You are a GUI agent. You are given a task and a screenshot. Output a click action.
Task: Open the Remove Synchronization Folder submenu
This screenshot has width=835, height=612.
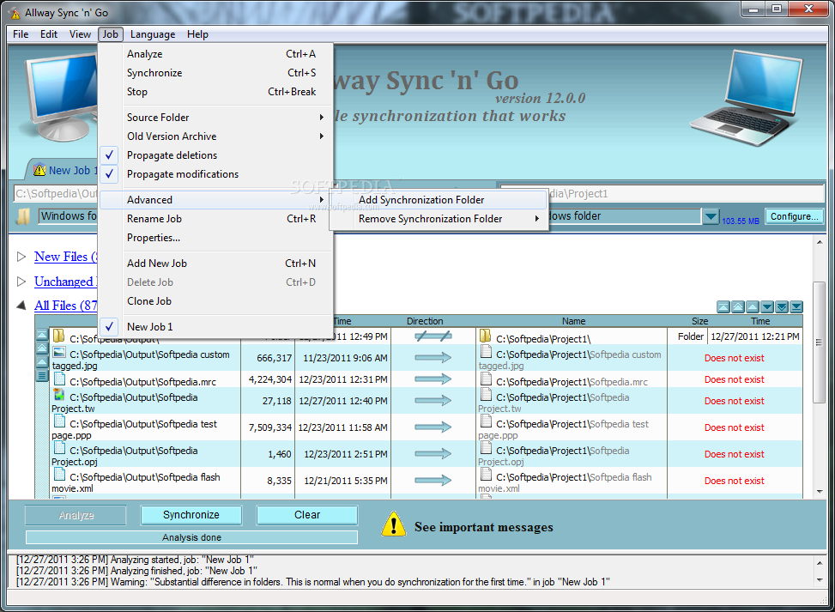[x=439, y=219]
